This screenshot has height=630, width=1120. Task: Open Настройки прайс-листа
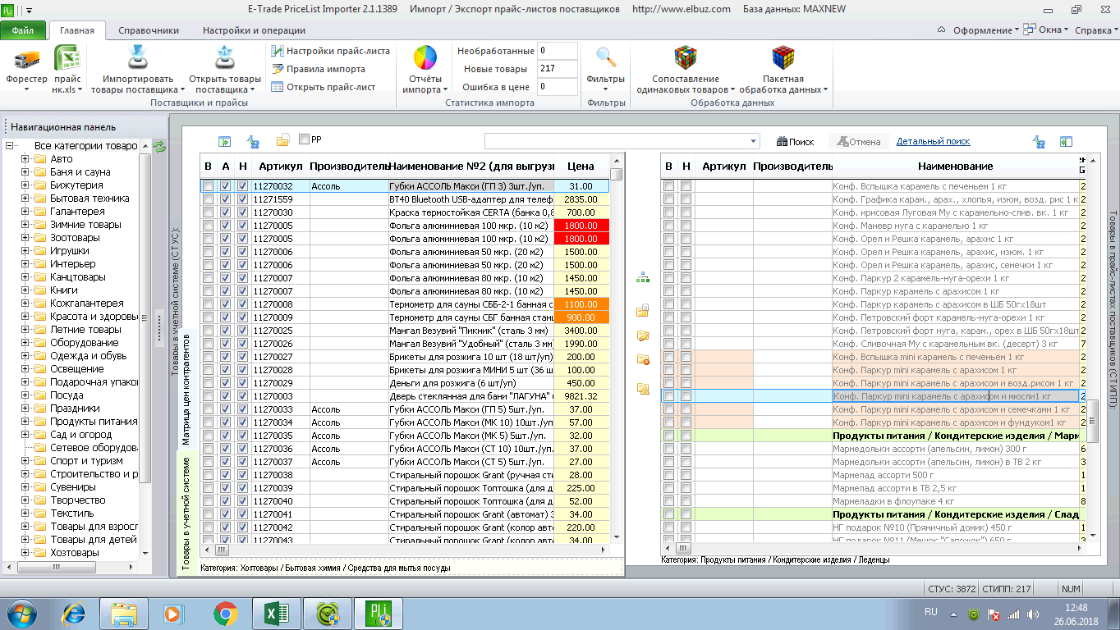pos(330,51)
